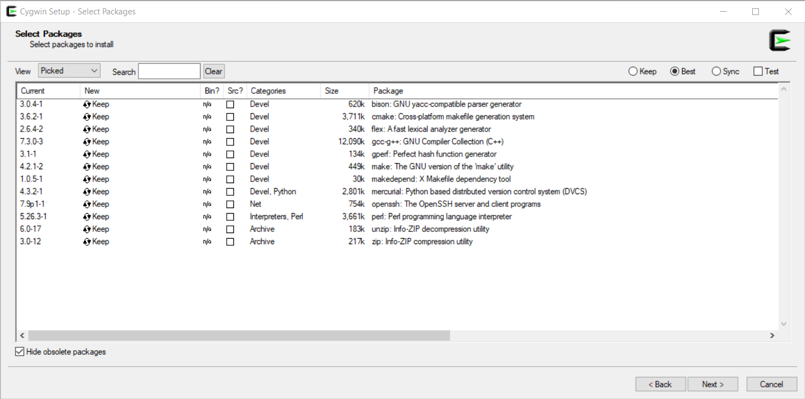Screen dimensions: 805x399
Task: Click the Cygwin logo in the title bar
Action: 11,11
